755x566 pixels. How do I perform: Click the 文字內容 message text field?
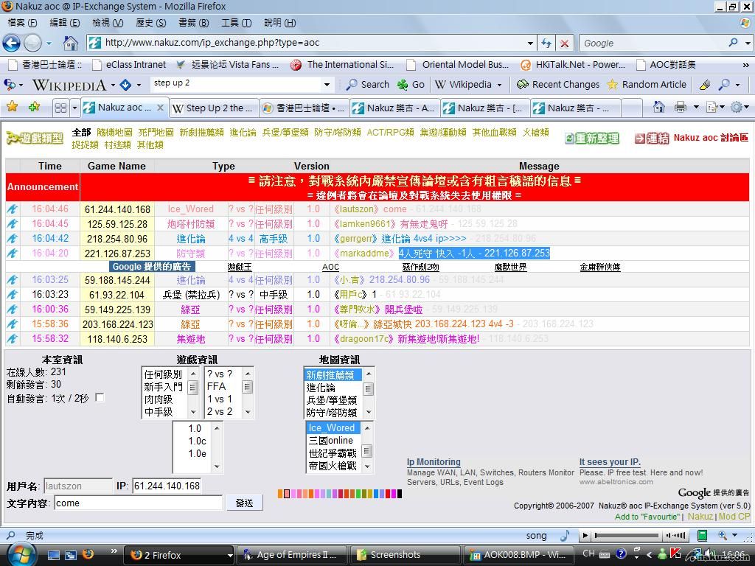click(x=137, y=503)
